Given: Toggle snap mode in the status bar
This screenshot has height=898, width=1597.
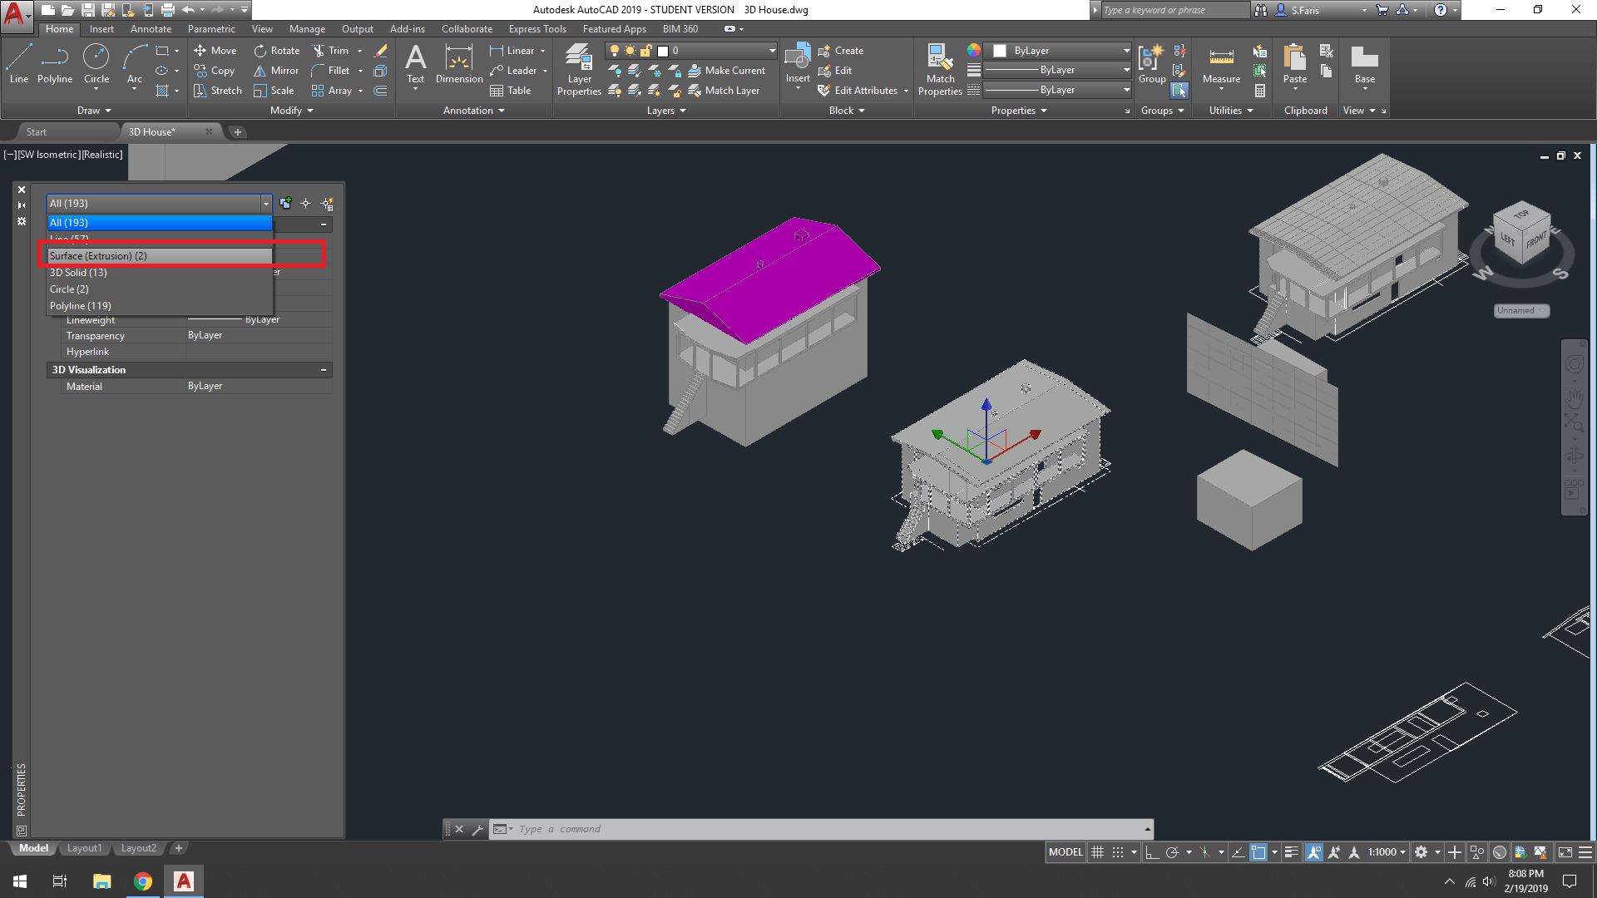Looking at the screenshot, I should [x=1119, y=851].
